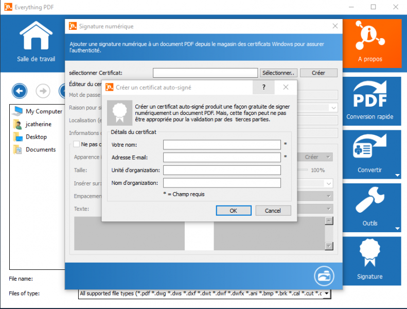Select My Computer in file tree

coord(38,111)
